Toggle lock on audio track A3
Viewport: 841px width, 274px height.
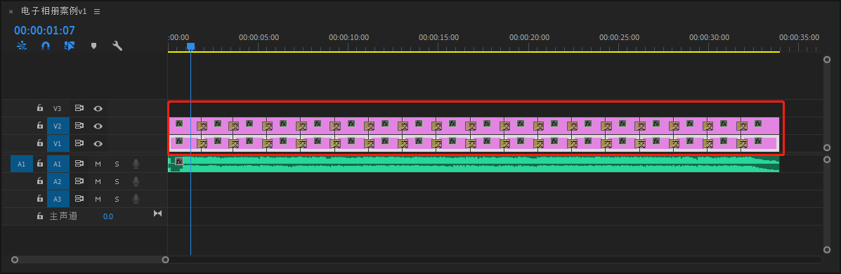coord(39,199)
